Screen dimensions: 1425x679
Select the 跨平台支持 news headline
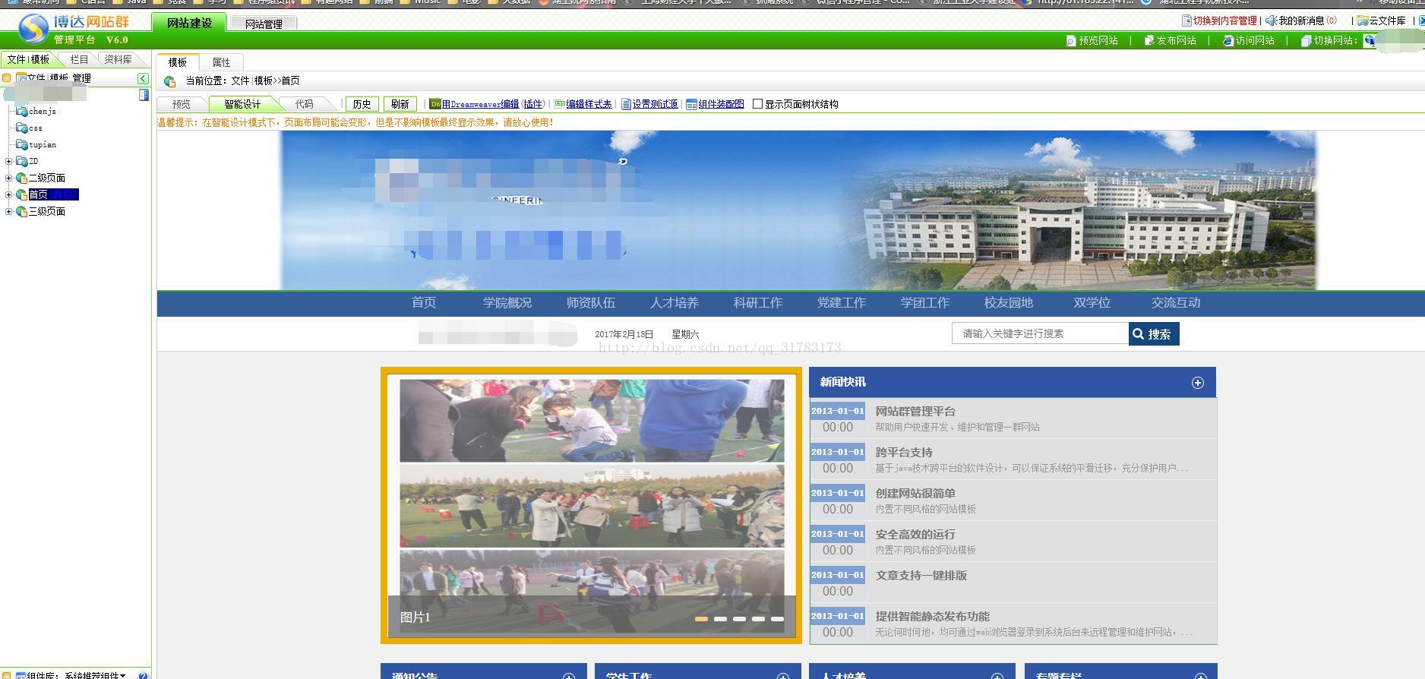tap(904, 453)
